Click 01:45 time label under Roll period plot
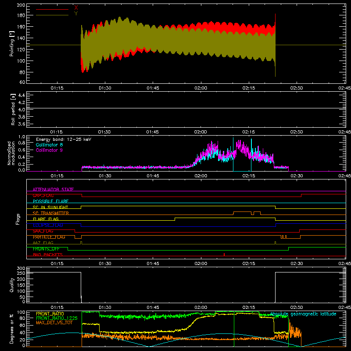The height and width of the screenshot is (351, 351). pyautogui.click(x=152, y=132)
